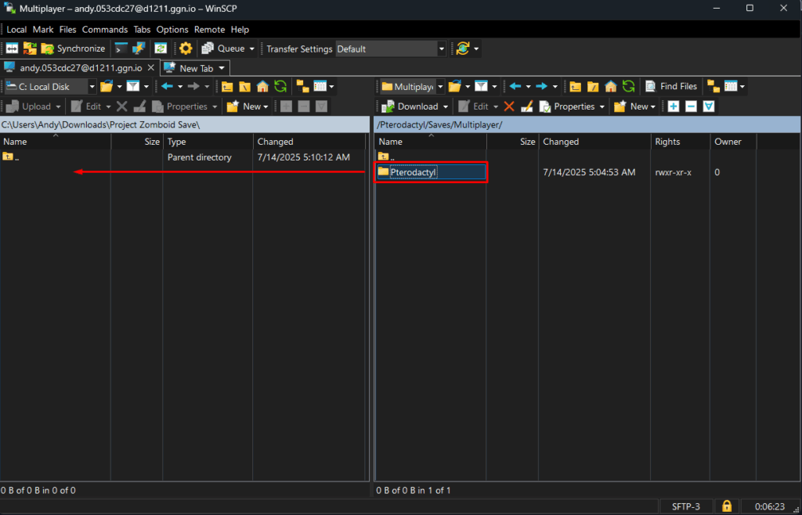This screenshot has width=802, height=515.
Task: Close the andy.053cdc27@d1211.ggn.io session tab
Action: [151, 67]
